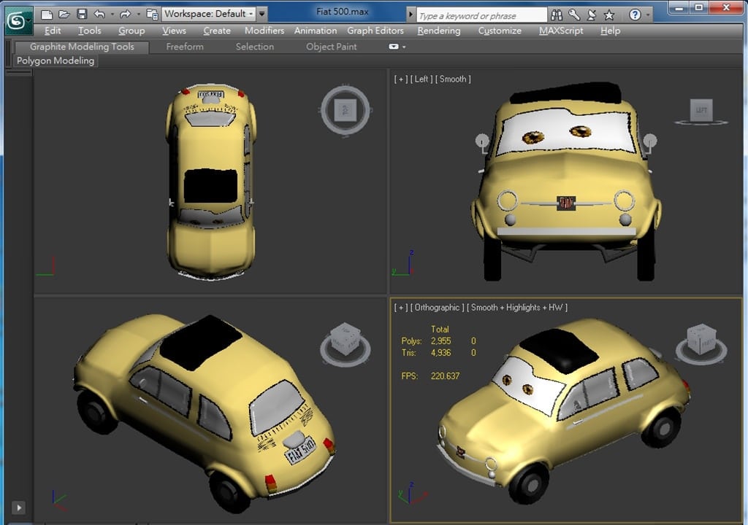Open the Rendering menu
748x525 pixels.
[x=438, y=31]
